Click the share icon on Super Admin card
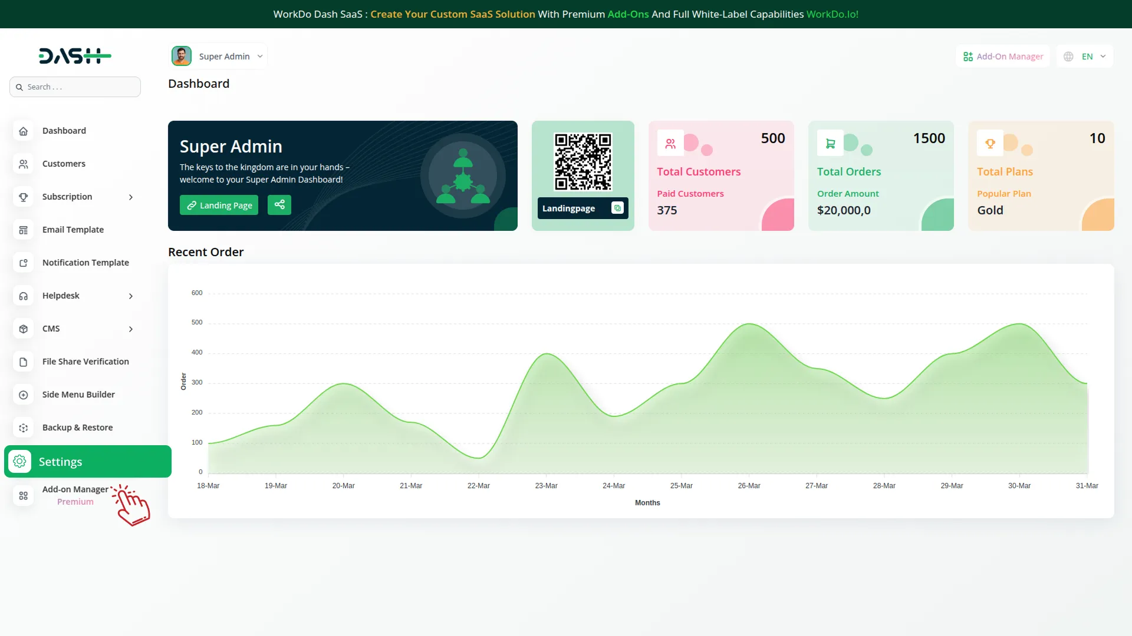The height and width of the screenshot is (636, 1132). [279, 205]
